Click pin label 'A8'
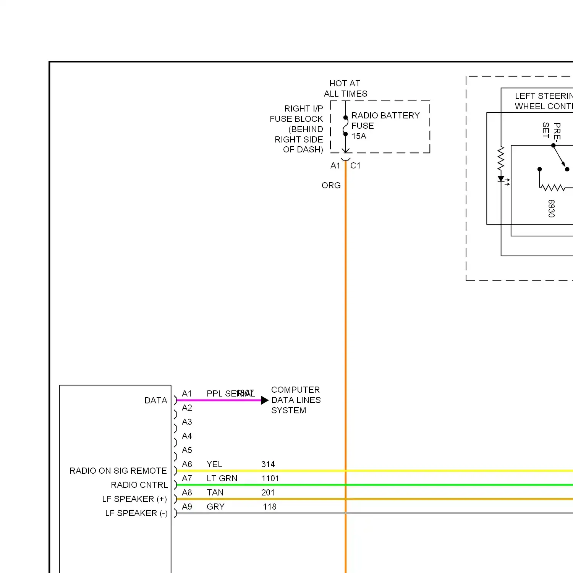 click(x=187, y=492)
